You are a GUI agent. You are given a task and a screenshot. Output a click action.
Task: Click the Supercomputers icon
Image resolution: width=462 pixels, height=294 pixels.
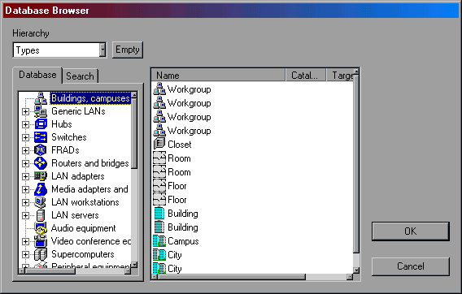click(x=41, y=254)
